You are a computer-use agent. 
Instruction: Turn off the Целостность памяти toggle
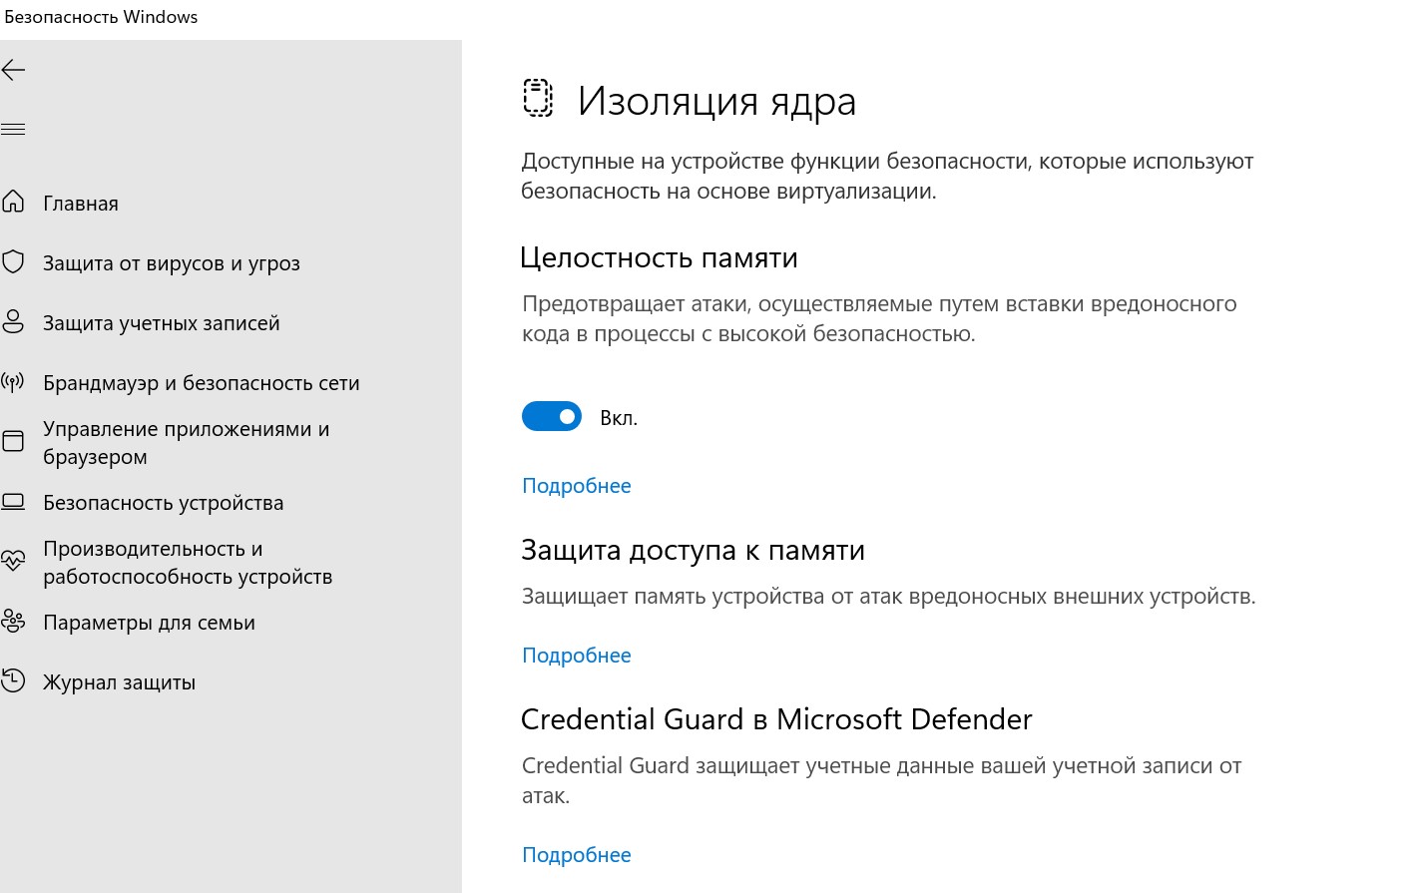click(x=552, y=417)
